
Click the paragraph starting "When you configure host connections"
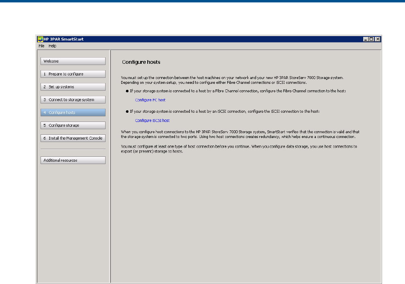pyautogui.click(x=240, y=134)
